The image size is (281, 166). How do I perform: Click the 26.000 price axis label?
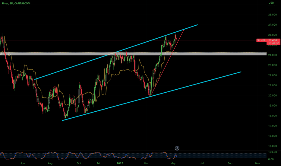tap(272, 35)
